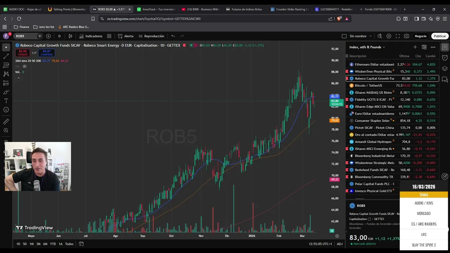The width and height of the screenshot is (450, 253).
Task: Open the Indicadores menu
Action: click(x=91, y=36)
